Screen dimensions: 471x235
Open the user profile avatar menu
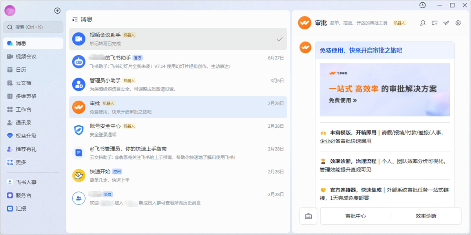(x=10, y=11)
